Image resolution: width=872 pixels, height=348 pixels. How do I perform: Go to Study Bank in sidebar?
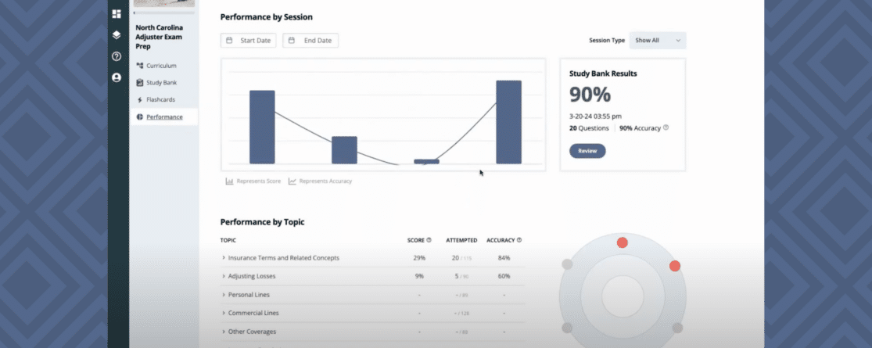pyautogui.click(x=161, y=82)
